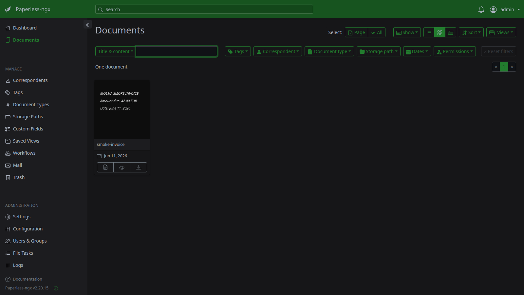This screenshot has width=524, height=295.
Task: Click the Paperless-ngx leaf logo
Action: (8, 10)
